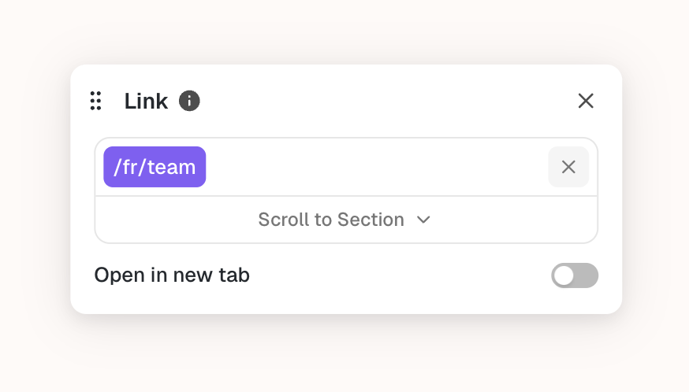The width and height of the screenshot is (689, 392).
Task: Grab the grip dots left of the Link title
Action: (x=95, y=101)
